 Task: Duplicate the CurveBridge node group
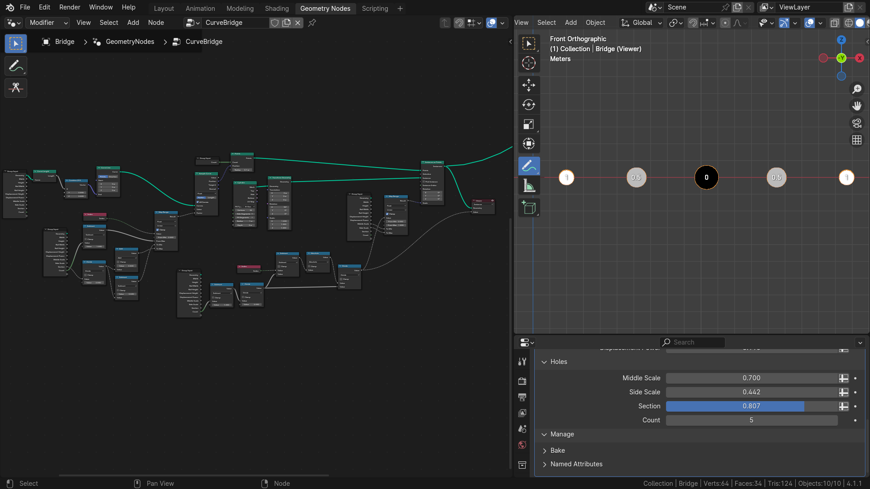click(x=286, y=23)
